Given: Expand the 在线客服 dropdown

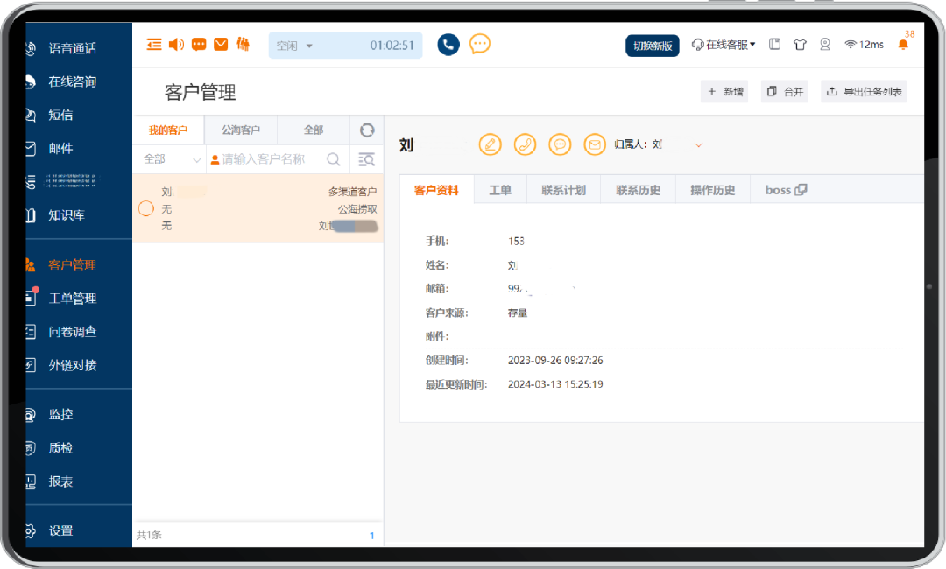Looking at the screenshot, I should pyautogui.click(x=724, y=45).
